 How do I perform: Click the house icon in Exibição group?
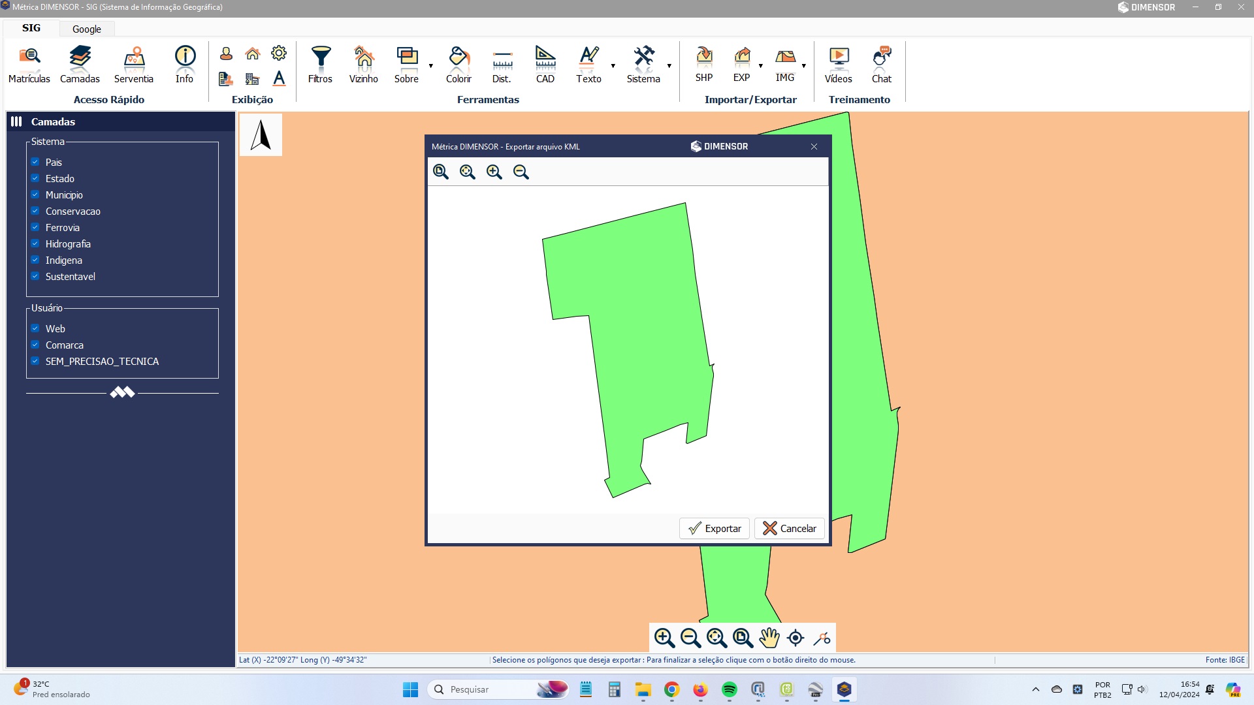253,54
